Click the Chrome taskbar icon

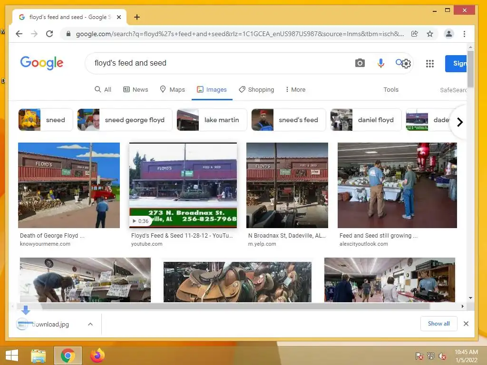coord(68,355)
